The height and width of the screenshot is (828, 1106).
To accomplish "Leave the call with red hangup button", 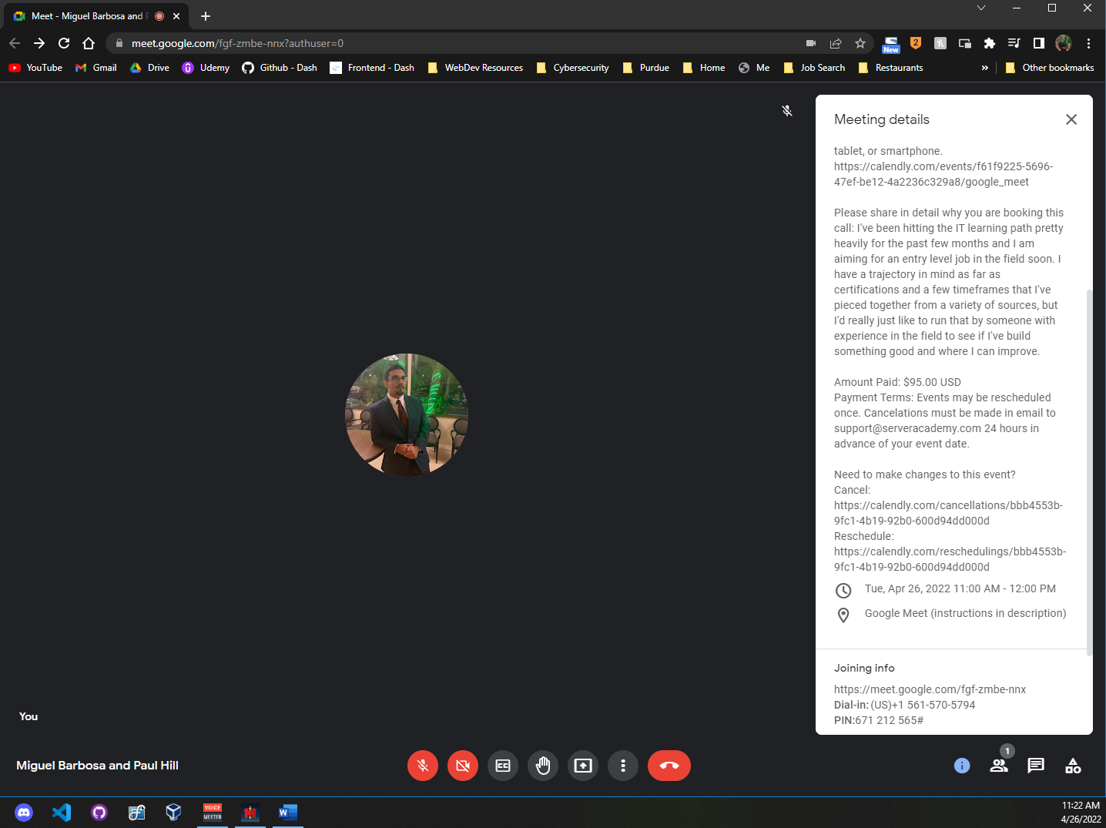I will (x=669, y=766).
